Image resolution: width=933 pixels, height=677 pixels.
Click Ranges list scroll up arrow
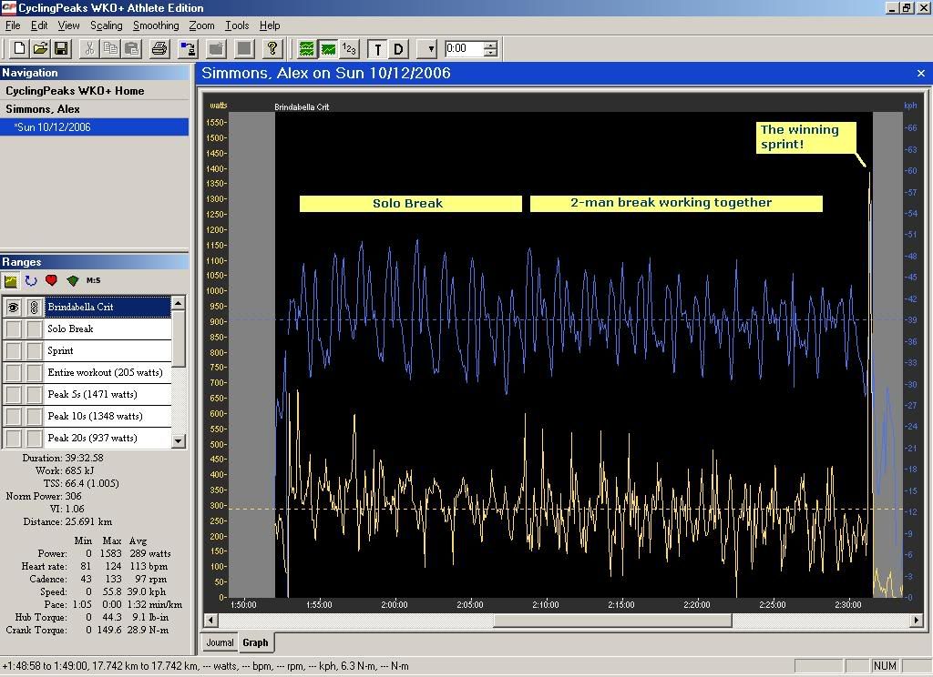point(179,303)
